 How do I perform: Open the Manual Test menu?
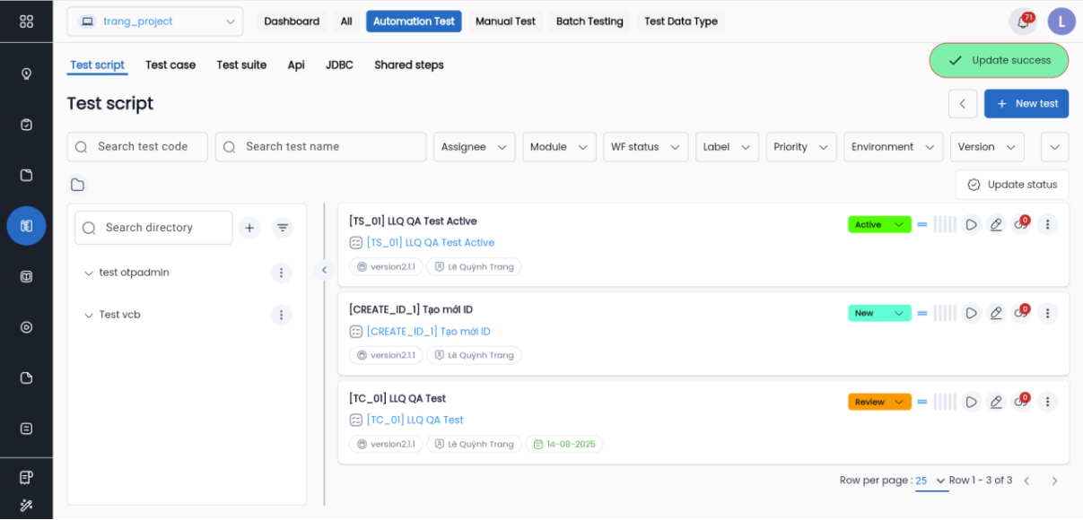[505, 22]
